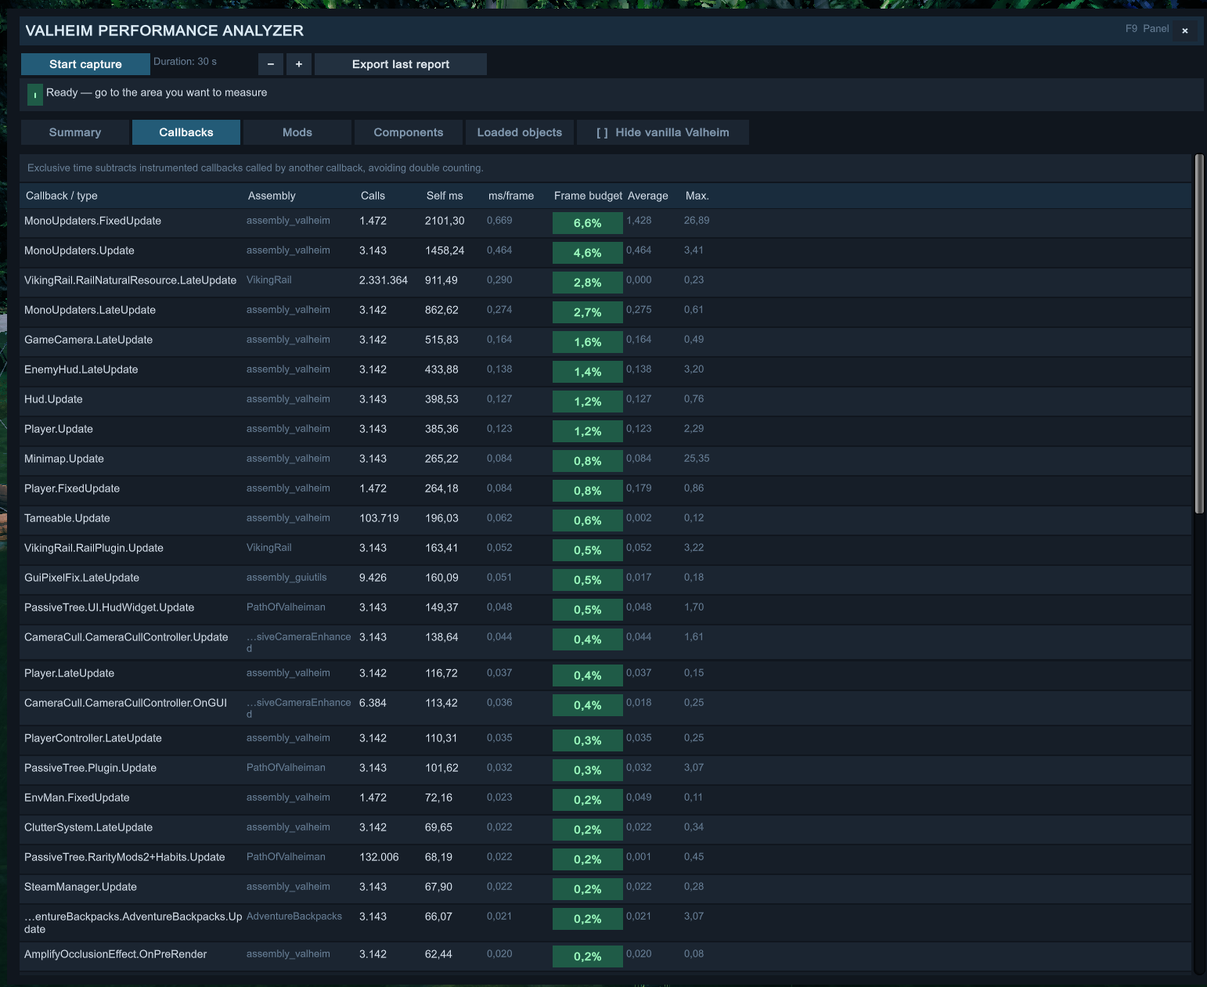Increase capture duration with plus button
This screenshot has height=987, width=1207.
(299, 64)
